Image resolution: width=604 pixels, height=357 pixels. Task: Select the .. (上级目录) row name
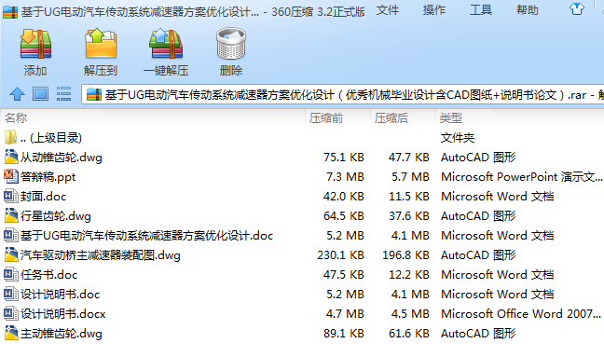51,137
